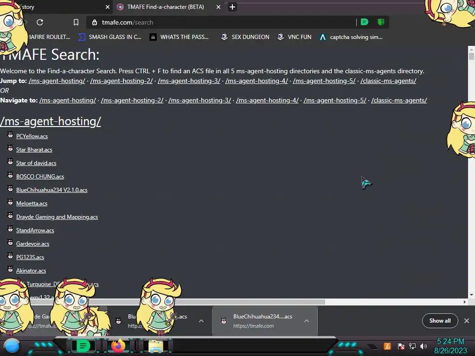The height and width of the screenshot is (356, 475).
Task: Close the downloads bar
Action: (467, 321)
